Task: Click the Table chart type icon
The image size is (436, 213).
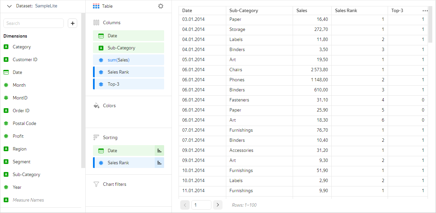Action: [96, 6]
